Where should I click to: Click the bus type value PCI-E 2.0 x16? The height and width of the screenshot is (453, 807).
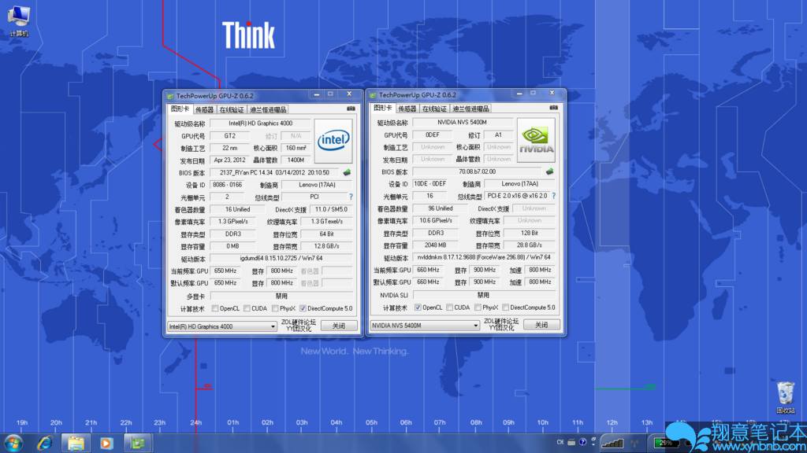pyautogui.click(x=517, y=196)
